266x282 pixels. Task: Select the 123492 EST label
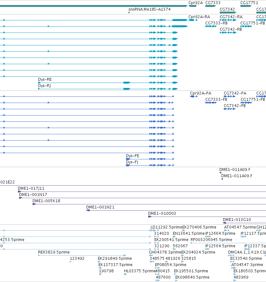[77, 259]
